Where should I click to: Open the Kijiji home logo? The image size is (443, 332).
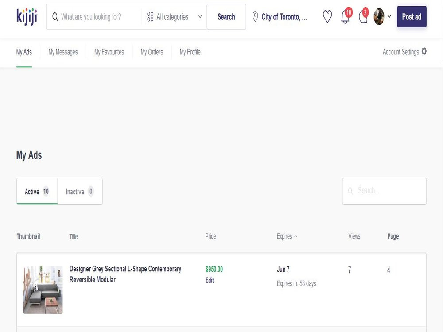(x=27, y=17)
